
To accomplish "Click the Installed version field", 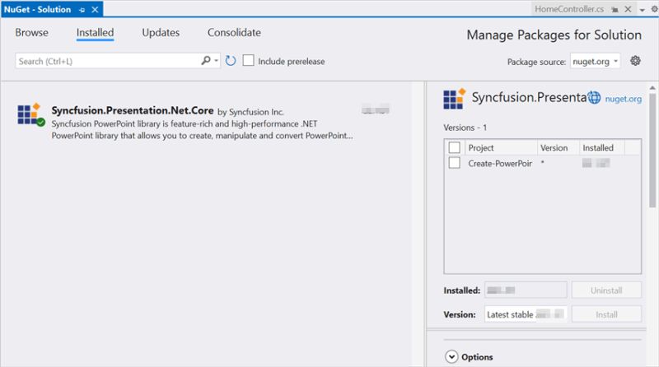I will 526,290.
